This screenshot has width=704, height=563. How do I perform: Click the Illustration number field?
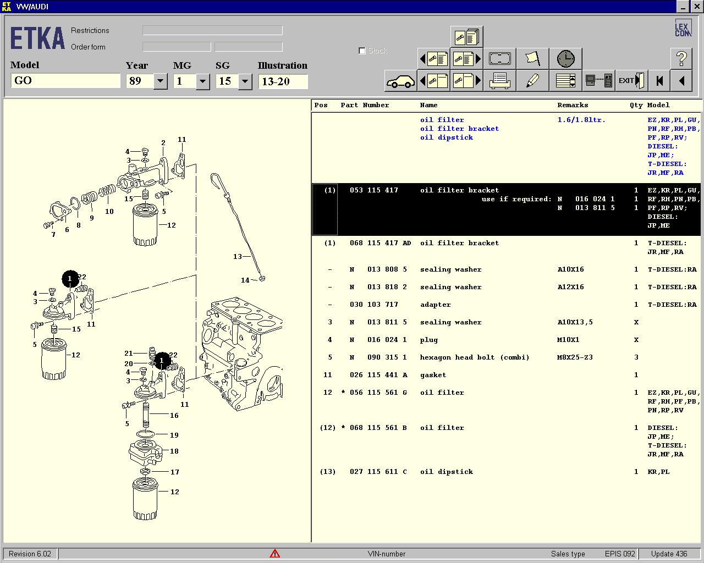(283, 81)
